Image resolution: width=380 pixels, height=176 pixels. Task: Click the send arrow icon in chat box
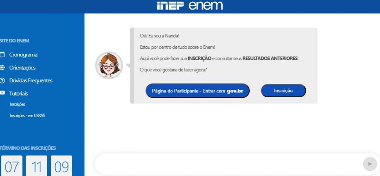click(x=370, y=164)
